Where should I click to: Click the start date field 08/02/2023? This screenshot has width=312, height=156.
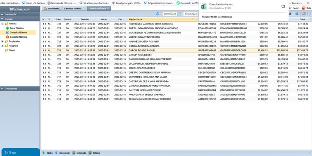[x=170, y=14]
